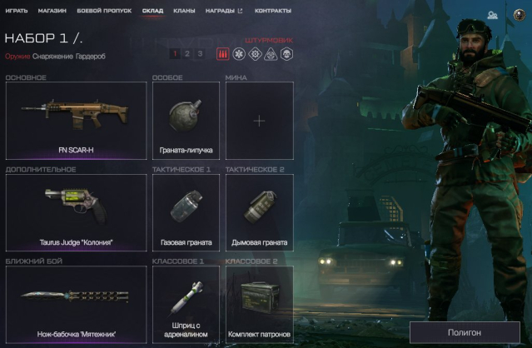Open the Награды external link
This screenshot has height=348, width=532.
click(224, 11)
